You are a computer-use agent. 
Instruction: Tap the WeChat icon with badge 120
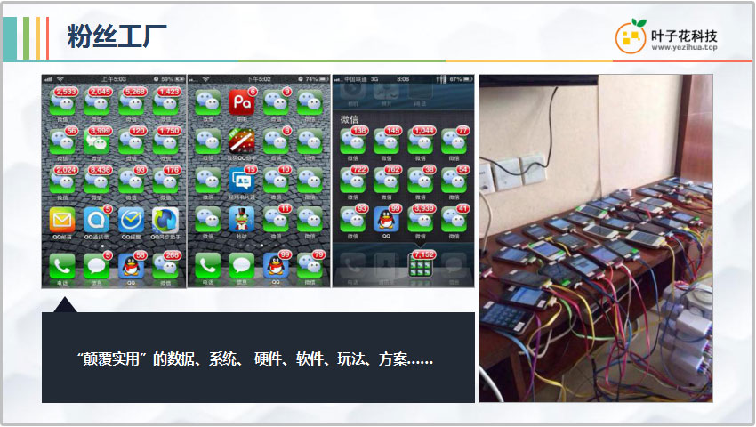click(131, 141)
